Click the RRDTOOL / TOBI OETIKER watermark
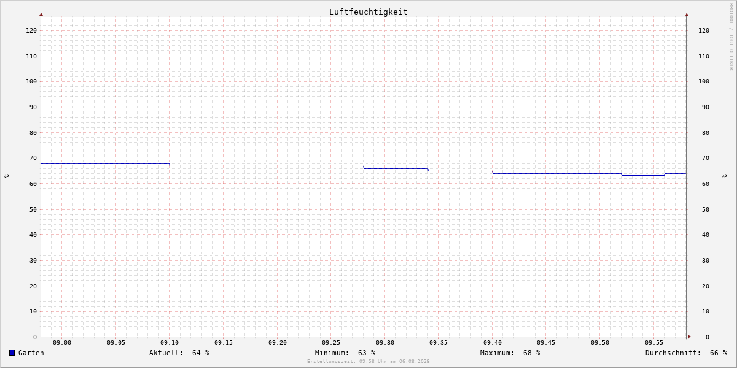737x368 pixels. pyautogui.click(x=731, y=36)
